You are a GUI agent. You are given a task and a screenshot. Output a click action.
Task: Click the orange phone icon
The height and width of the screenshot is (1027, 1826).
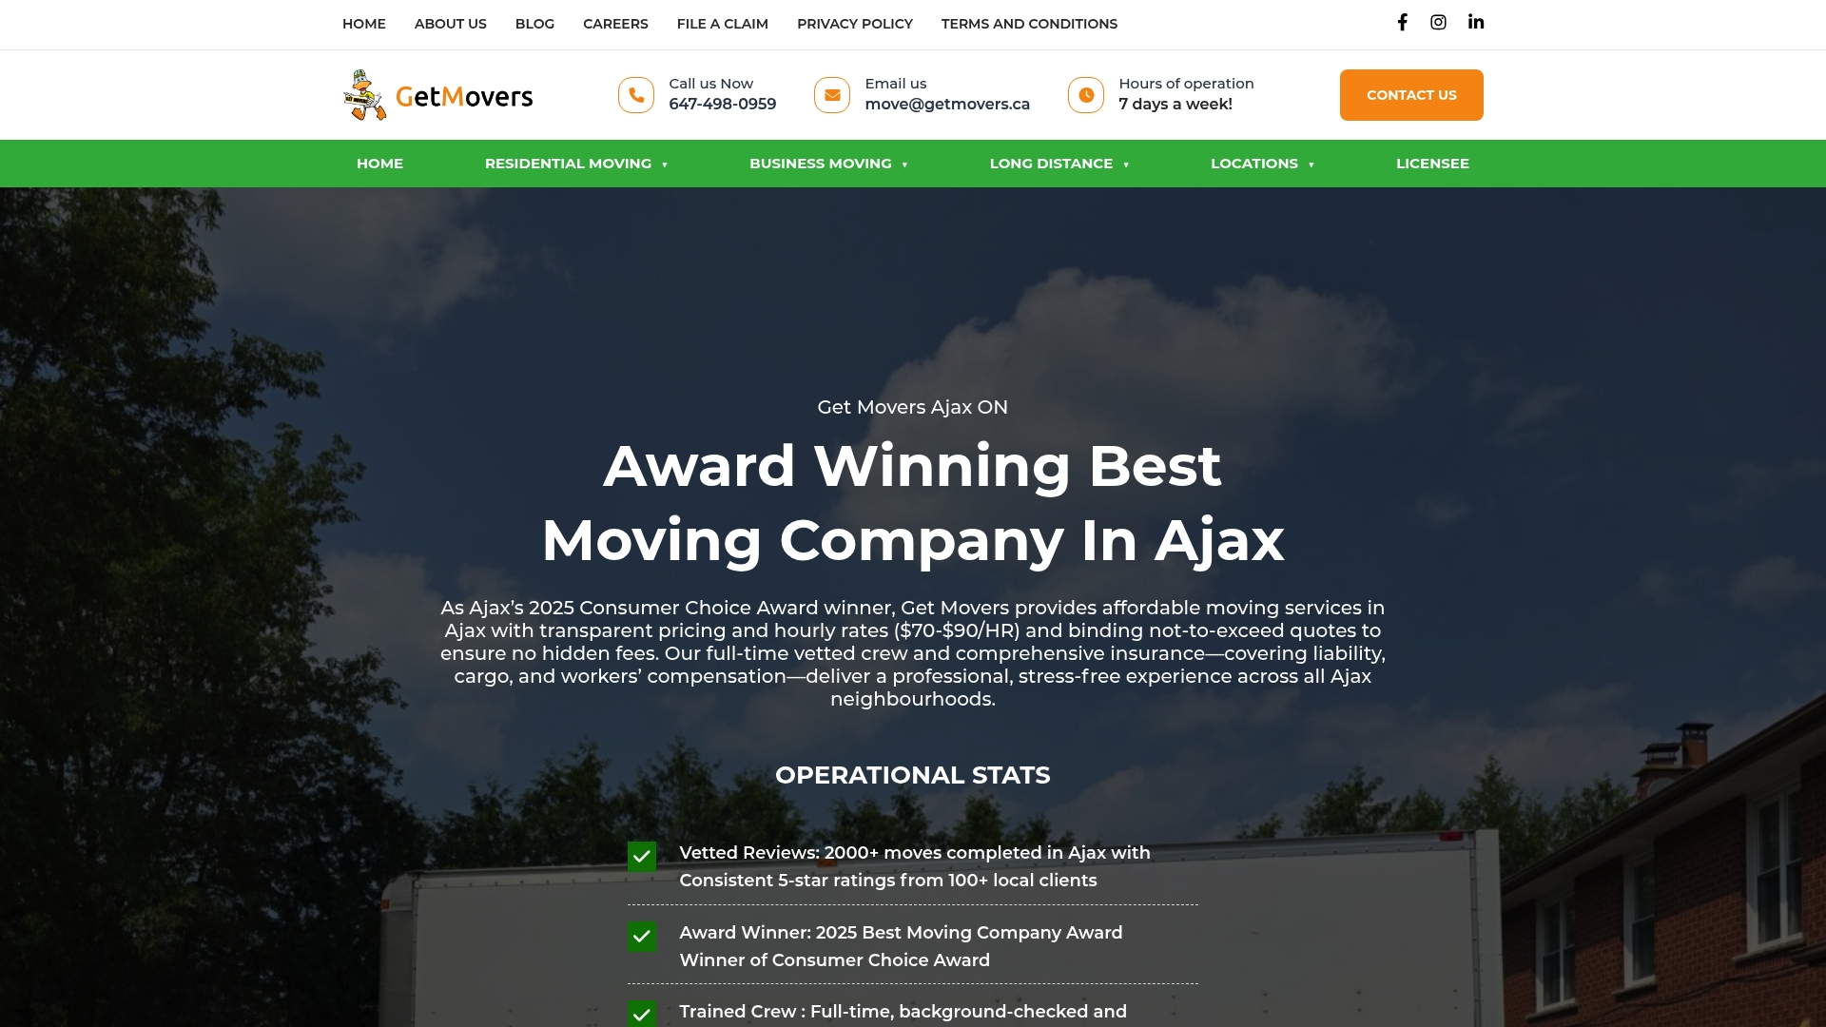pyautogui.click(x=636, y=95)
